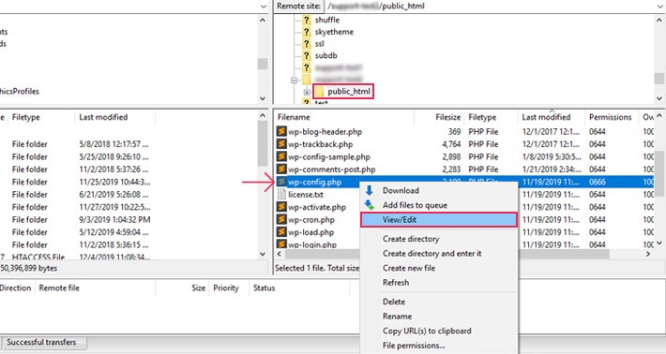Click the skyetheme folder question-mark icon
Image resolution: width=666 pixels, height=354 pixels.
coord(307,31)
